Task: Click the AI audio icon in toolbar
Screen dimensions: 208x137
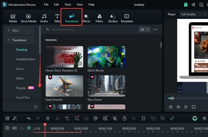Action: click(x=105, y=118)
